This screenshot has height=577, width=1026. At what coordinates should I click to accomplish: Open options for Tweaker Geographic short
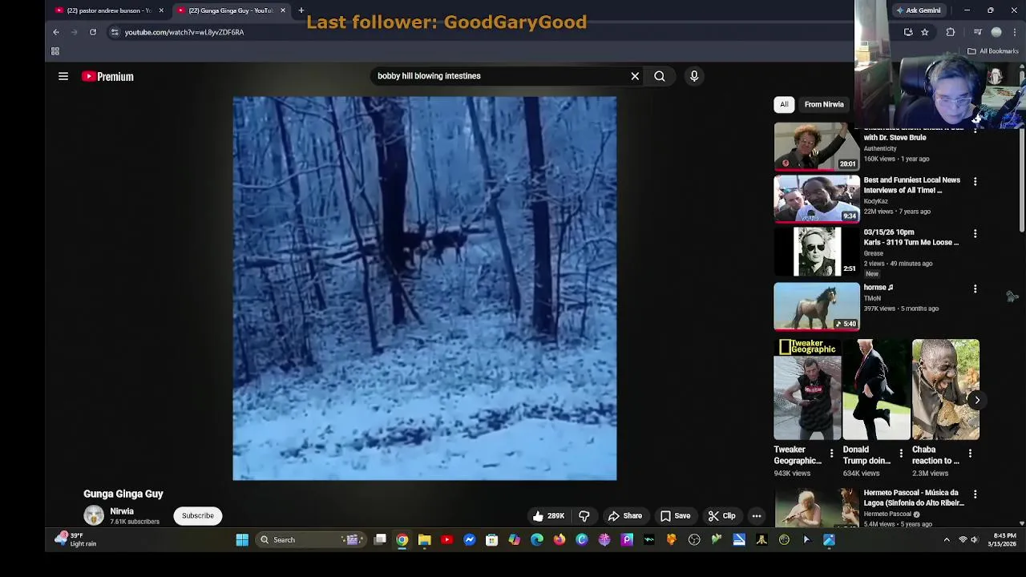click(831, 454)
